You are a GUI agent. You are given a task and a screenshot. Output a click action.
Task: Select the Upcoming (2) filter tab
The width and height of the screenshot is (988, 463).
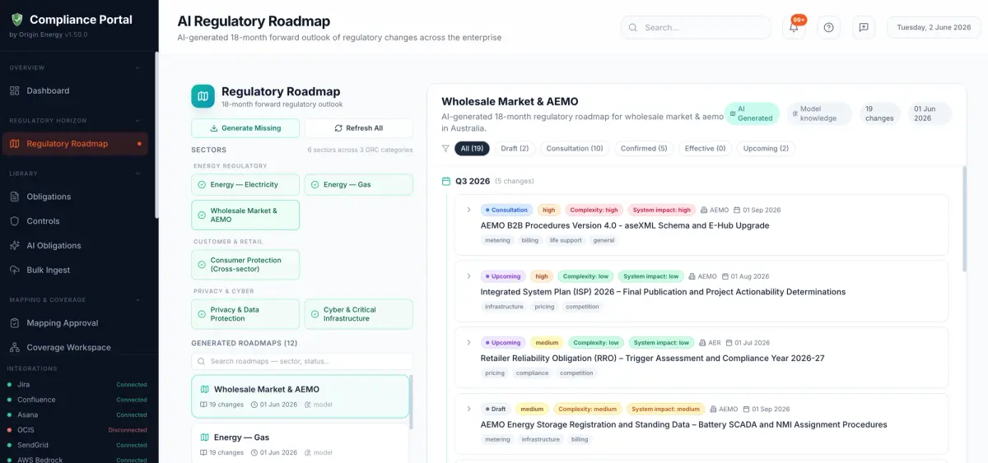[766, 149]
